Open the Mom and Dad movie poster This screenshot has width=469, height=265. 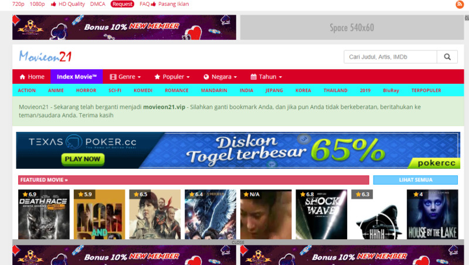point(99,214)
